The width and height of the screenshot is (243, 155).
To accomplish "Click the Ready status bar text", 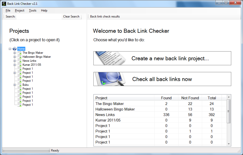I will pyautogui.click(x=55, y=150).
